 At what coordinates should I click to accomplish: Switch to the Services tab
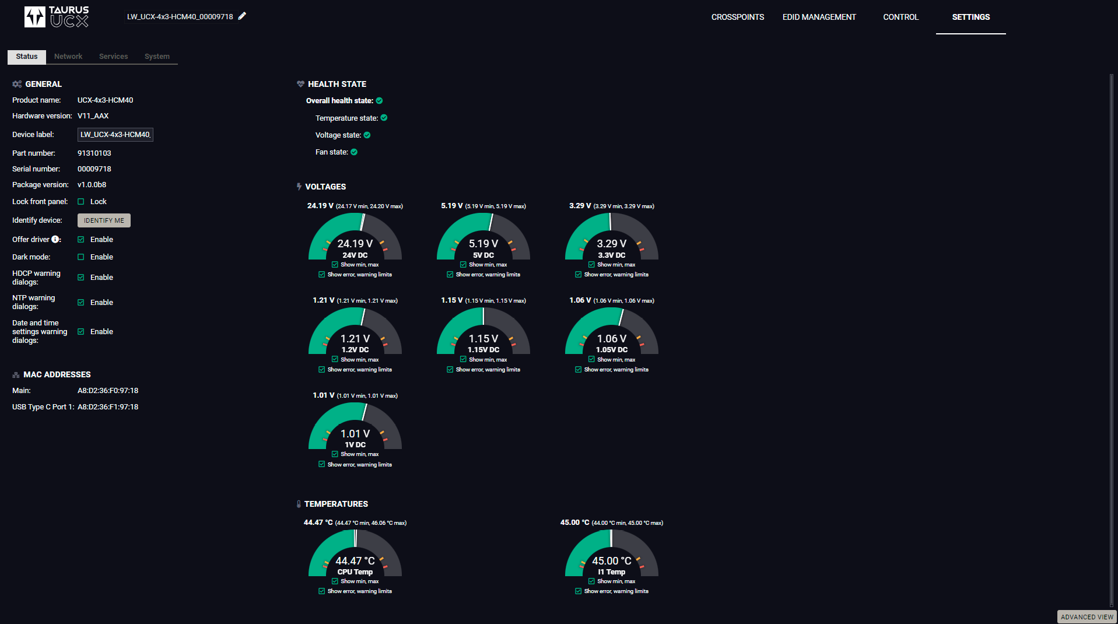(113, 57)
